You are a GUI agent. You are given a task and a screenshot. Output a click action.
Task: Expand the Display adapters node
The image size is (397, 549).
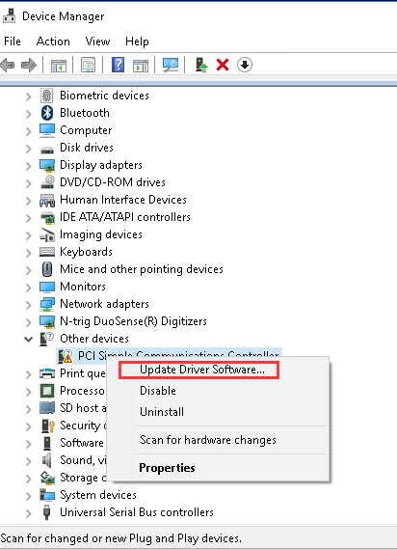tap(29, 166)
